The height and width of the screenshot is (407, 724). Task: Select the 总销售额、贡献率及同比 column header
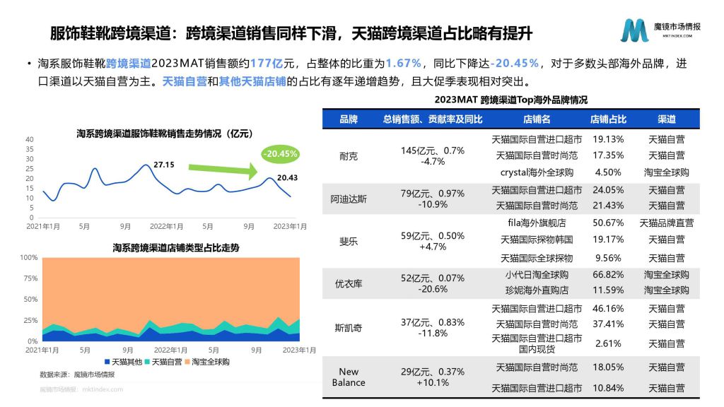(x=433, y=119)
